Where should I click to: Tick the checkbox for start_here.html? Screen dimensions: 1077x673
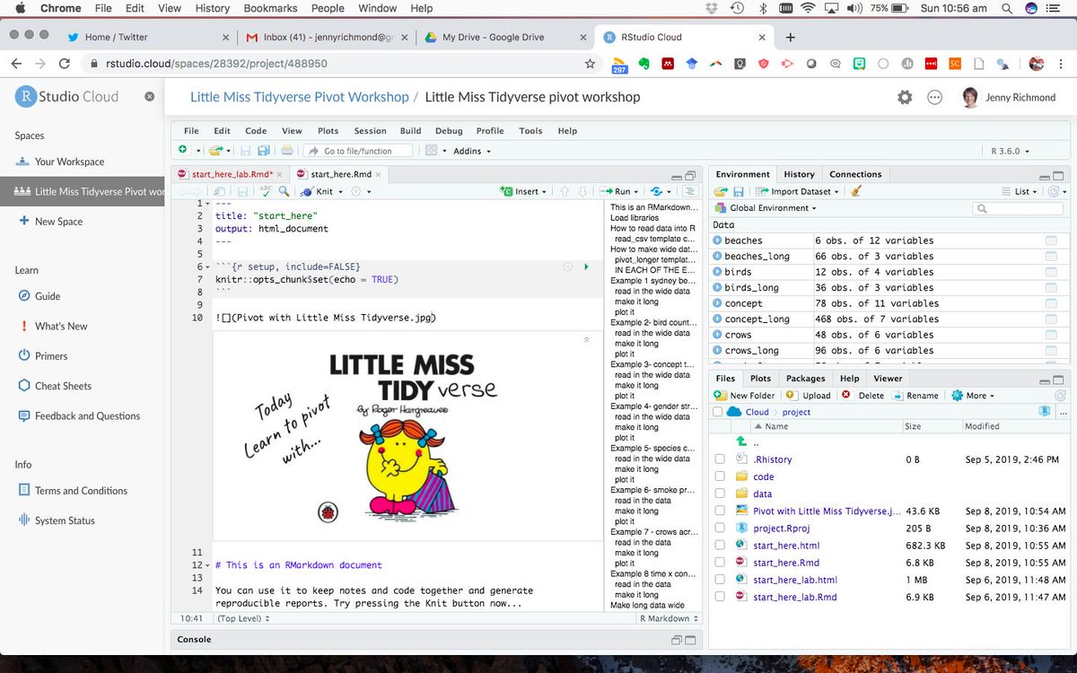pyautogui.click(x=720, y=545)
